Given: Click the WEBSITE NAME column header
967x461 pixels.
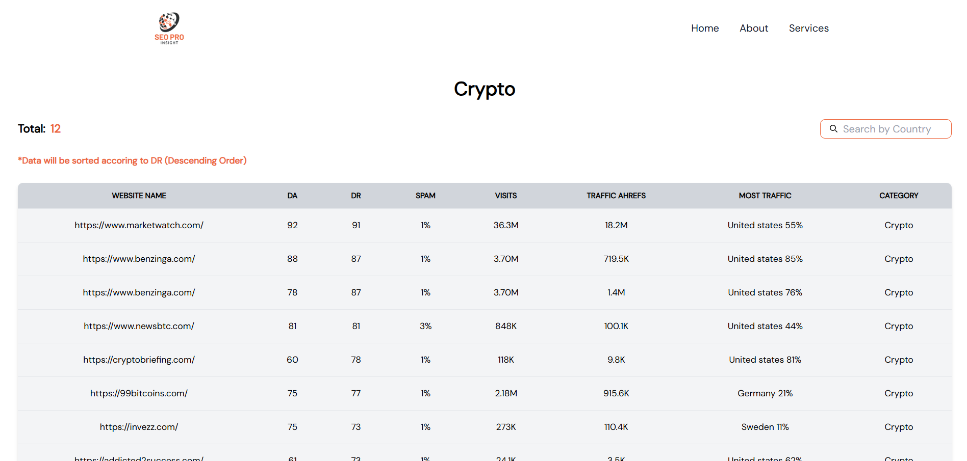Looking at the screenshot, I should click(139, 196).
